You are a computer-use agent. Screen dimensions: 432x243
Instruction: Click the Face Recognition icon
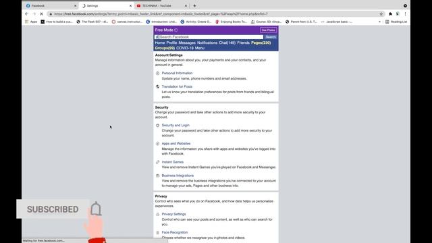157,232
